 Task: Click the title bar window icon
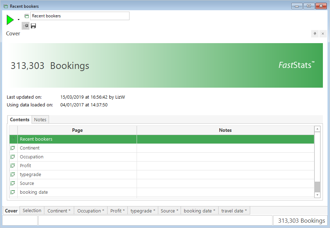(6, 6)
